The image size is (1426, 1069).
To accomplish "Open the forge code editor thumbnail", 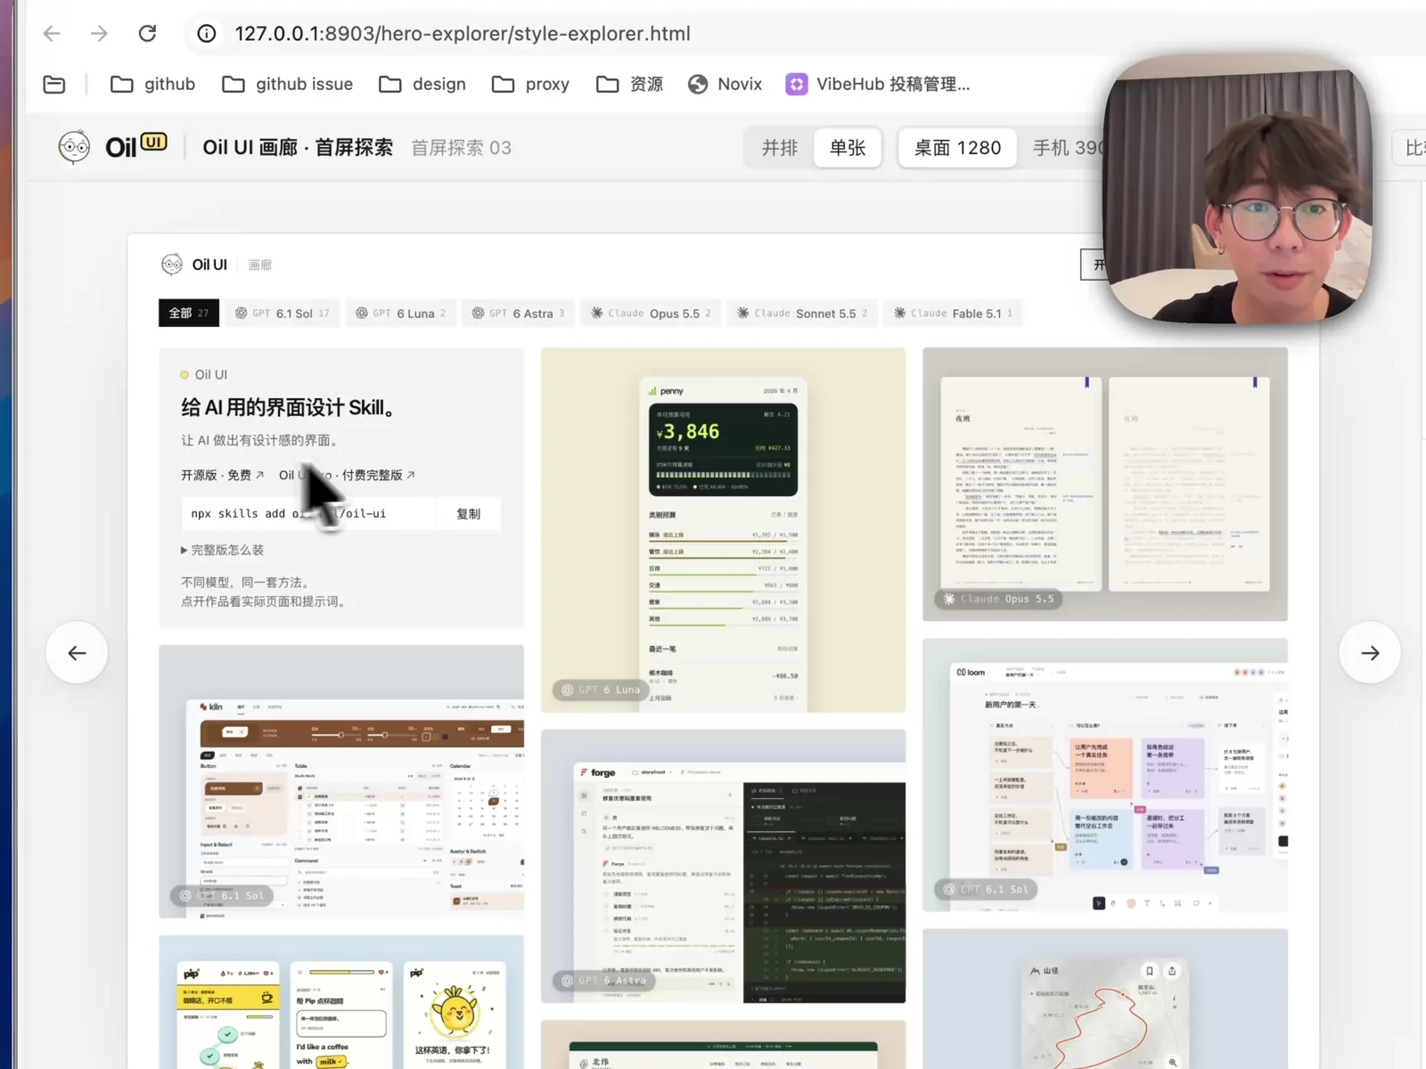I will tap(723, 867).
